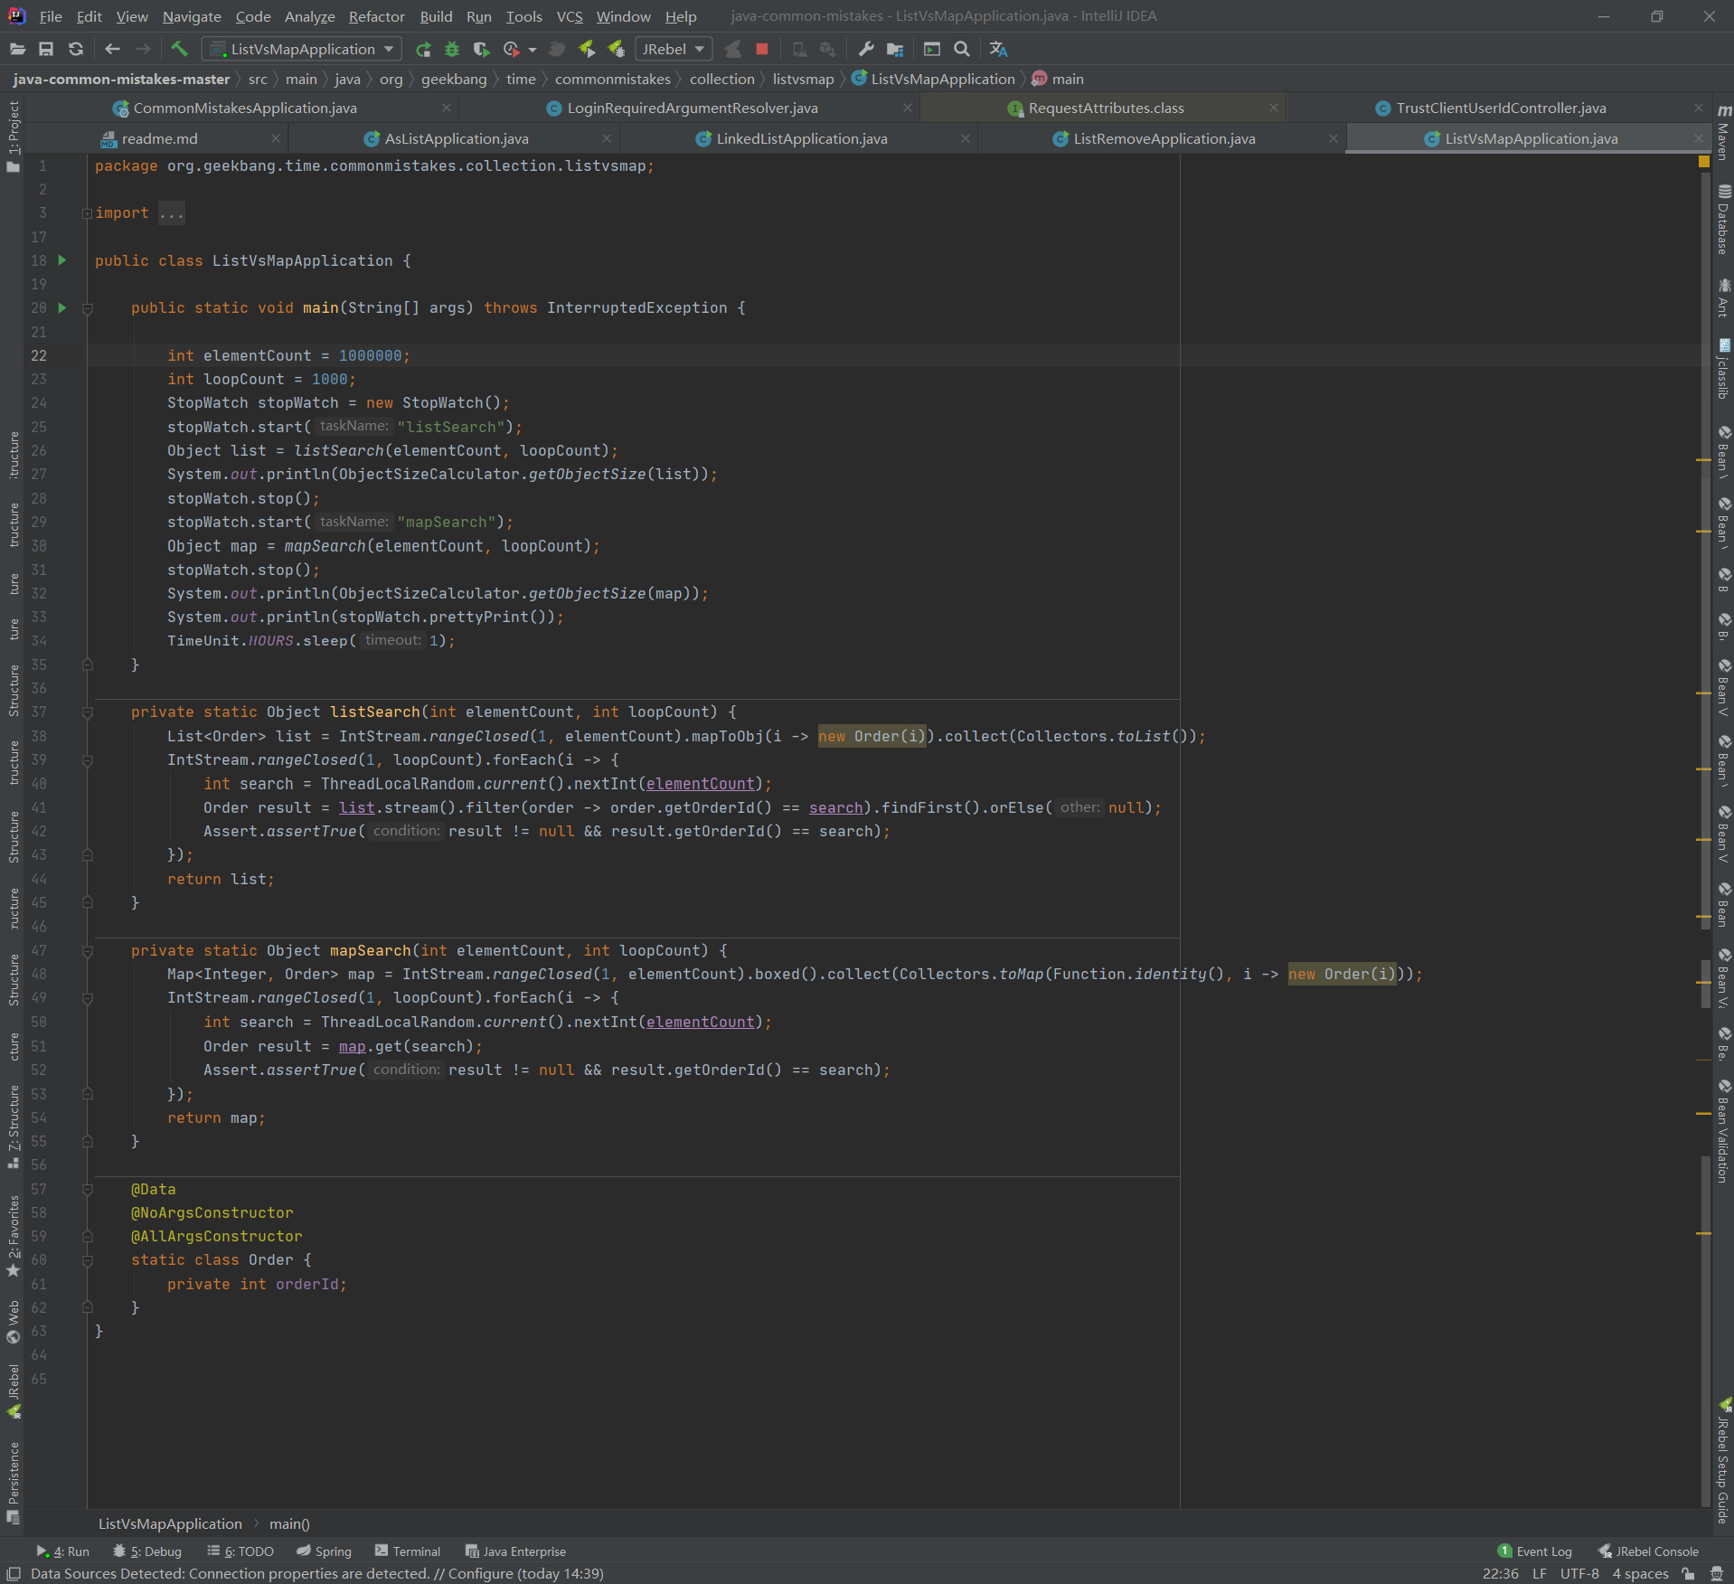Run with JRebel rocket icon
Image resolution: width=1734 pixels, height=1584 pixels.
[587, 50]
